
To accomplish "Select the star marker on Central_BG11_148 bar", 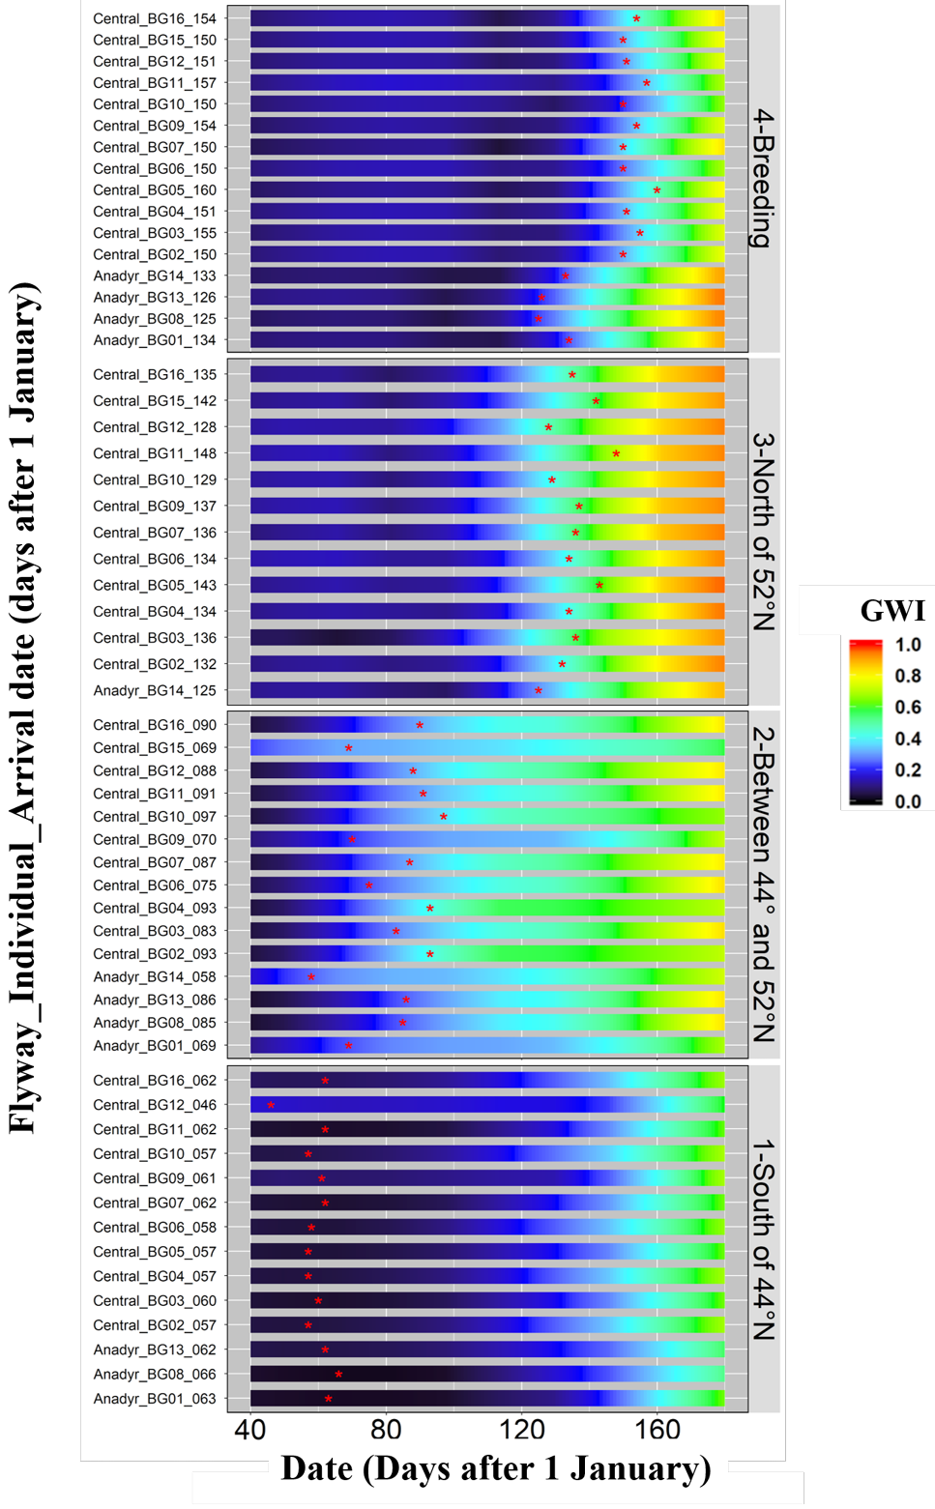I will (616, 453).
